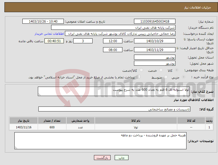Select the کالا radio button

(177, 70)
